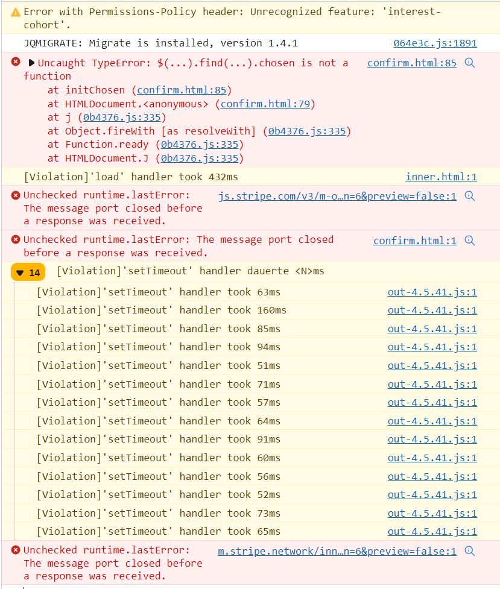Open out-4.5.41.js:1 link for 160ms violation

(432, 310)
